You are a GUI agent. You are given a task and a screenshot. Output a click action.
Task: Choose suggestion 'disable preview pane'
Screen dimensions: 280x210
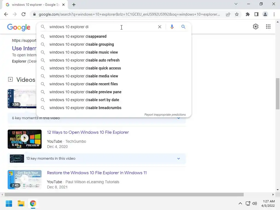pyautogui.click(x=114, y=92)
